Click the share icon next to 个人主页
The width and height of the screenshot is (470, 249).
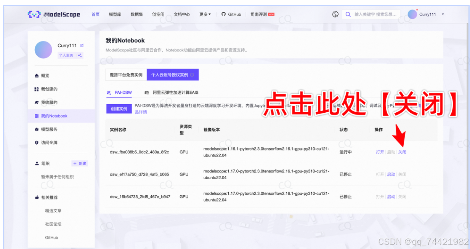pos(80,55)
